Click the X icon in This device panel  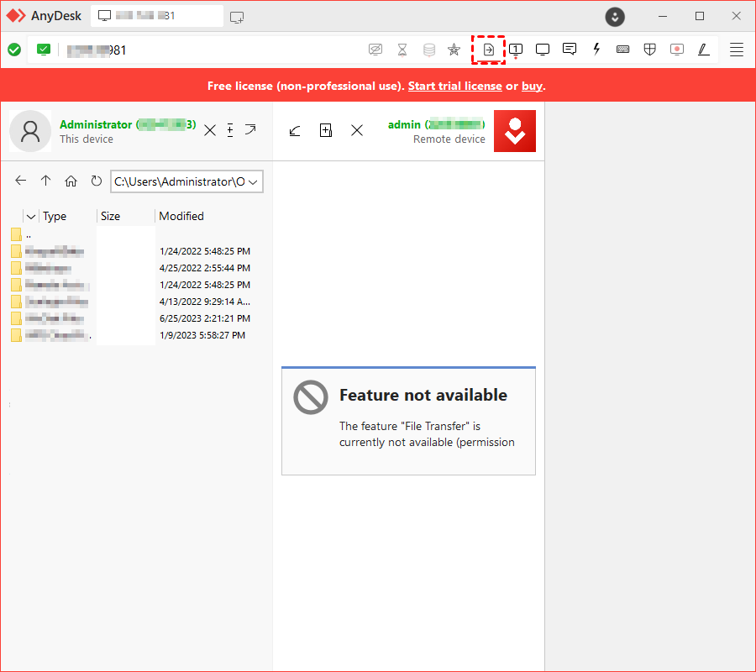click(210, 130)
